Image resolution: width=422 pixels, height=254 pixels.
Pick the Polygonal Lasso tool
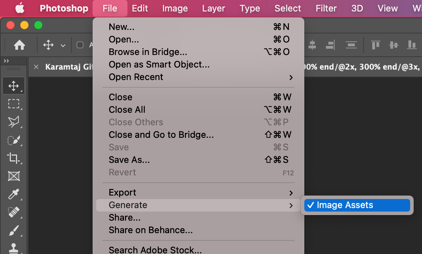point(14,122)
